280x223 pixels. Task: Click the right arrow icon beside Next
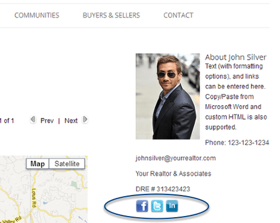85,120
